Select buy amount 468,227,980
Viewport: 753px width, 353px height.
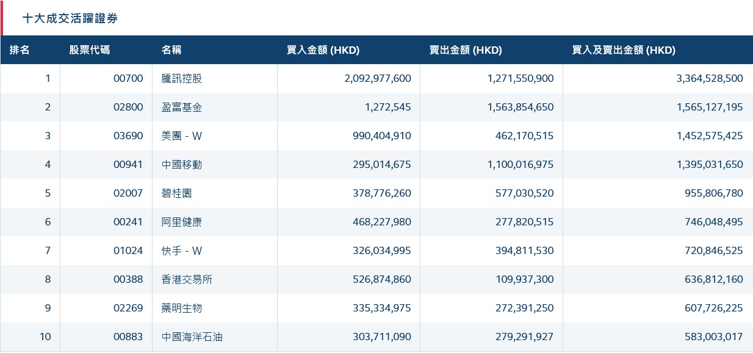(x=382, y=222)
